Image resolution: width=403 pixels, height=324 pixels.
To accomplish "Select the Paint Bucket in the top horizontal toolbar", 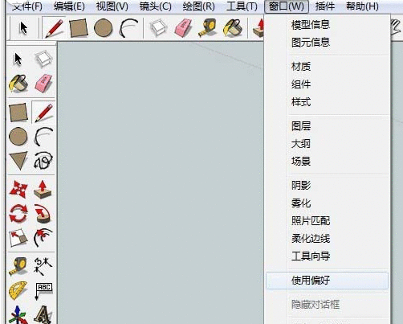I will click(233, 28).
